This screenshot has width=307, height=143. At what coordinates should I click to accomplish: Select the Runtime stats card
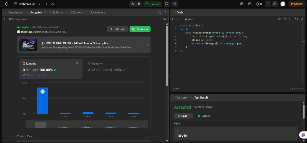pos(51,69)
